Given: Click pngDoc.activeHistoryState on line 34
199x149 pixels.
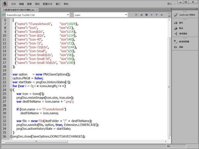Looking at the screenshot, I should click(34, 129).
